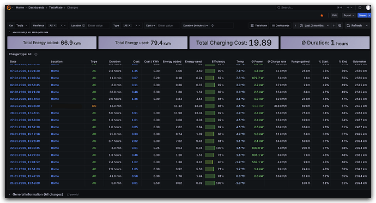Click the blue Share button

[362, 15]
